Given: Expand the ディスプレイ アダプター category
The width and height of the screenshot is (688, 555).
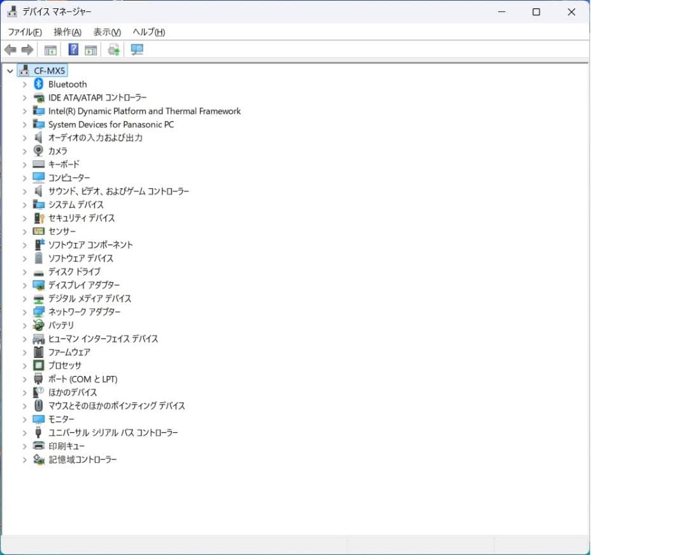Looking at the screenshot, I should point(24,285).
